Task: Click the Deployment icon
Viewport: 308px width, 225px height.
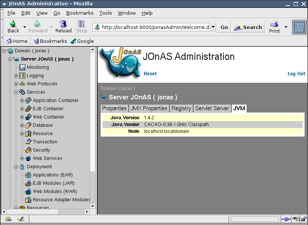Action: [22, 167]
